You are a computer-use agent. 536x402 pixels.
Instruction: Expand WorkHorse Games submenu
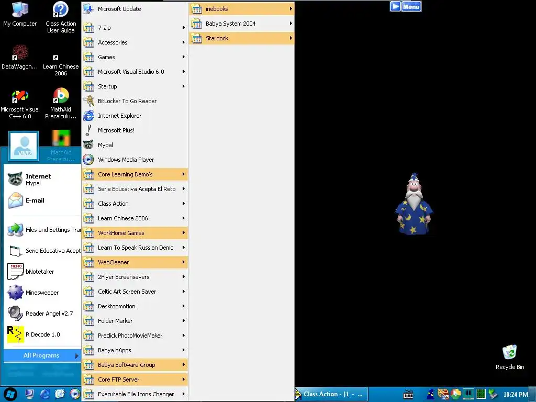pos(135,233)
